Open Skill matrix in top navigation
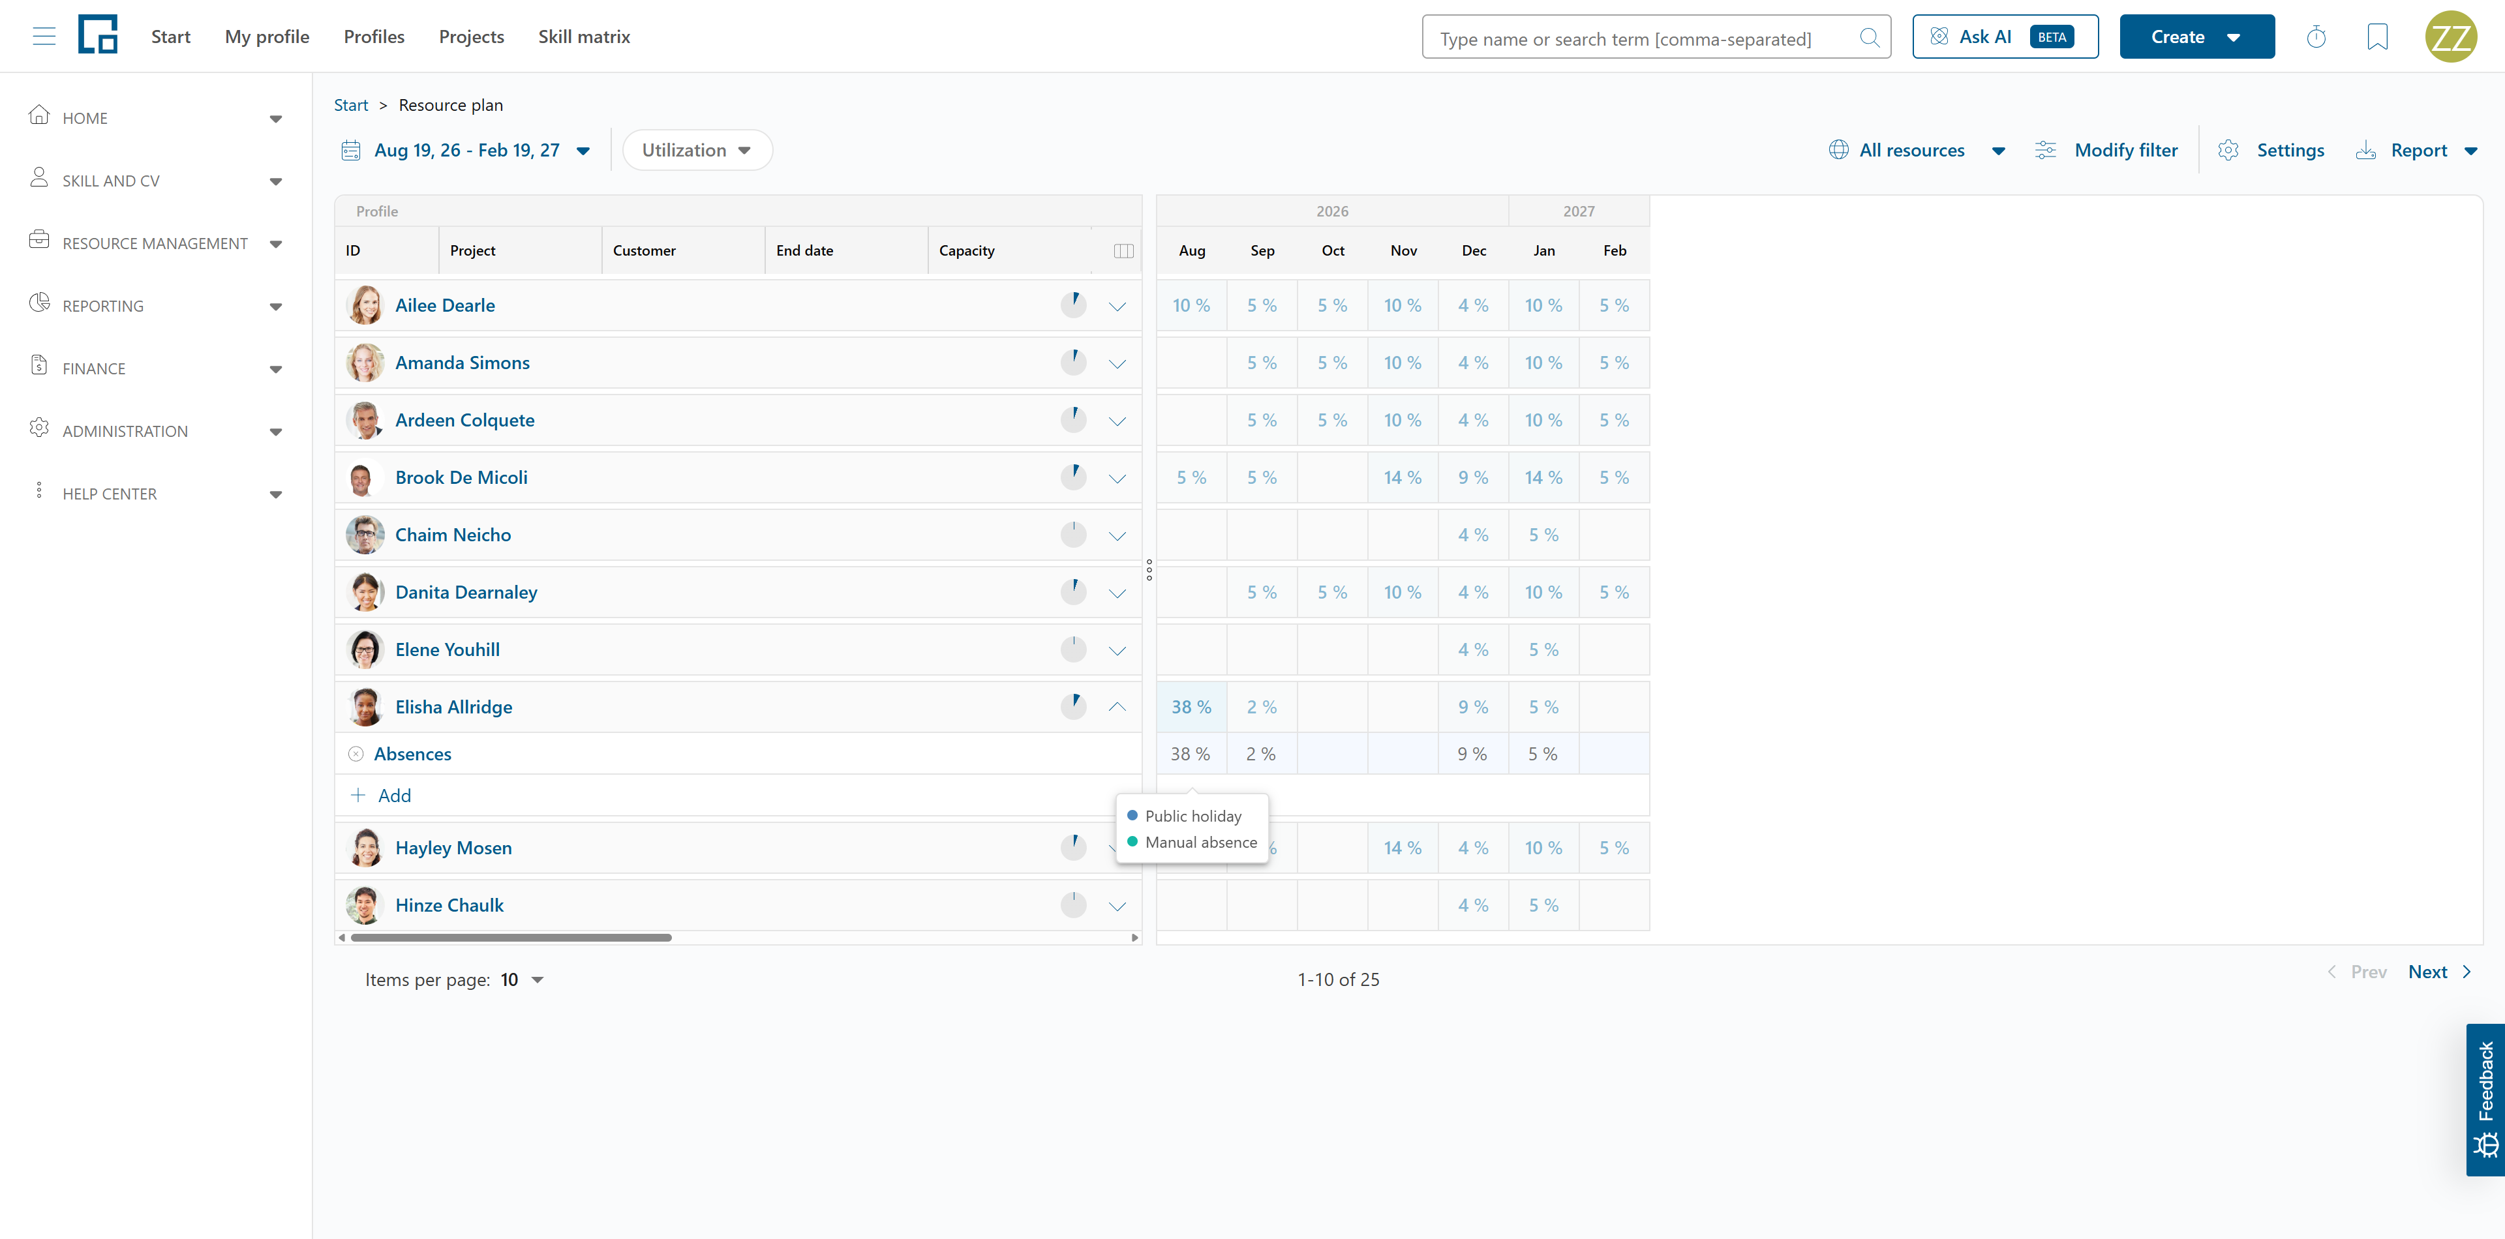Viewport: 2505px width, 1239px height. click(x=584, y=37)
